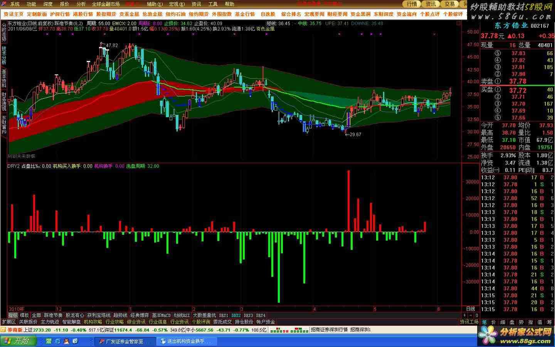Switch to the 行情 top tab
Image resolution: width=555 pixels, height=347 pixels.
pyautogui.click(x=412, y=4)
